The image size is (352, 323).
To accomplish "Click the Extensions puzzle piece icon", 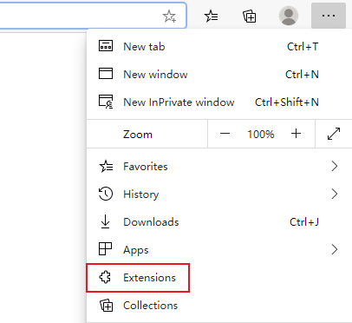I will point(105,277).
